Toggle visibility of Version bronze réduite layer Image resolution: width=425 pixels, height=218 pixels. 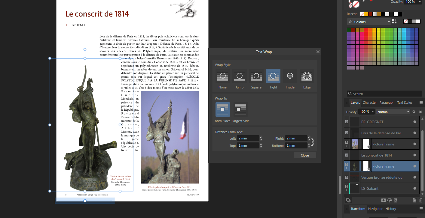(415, 178)
